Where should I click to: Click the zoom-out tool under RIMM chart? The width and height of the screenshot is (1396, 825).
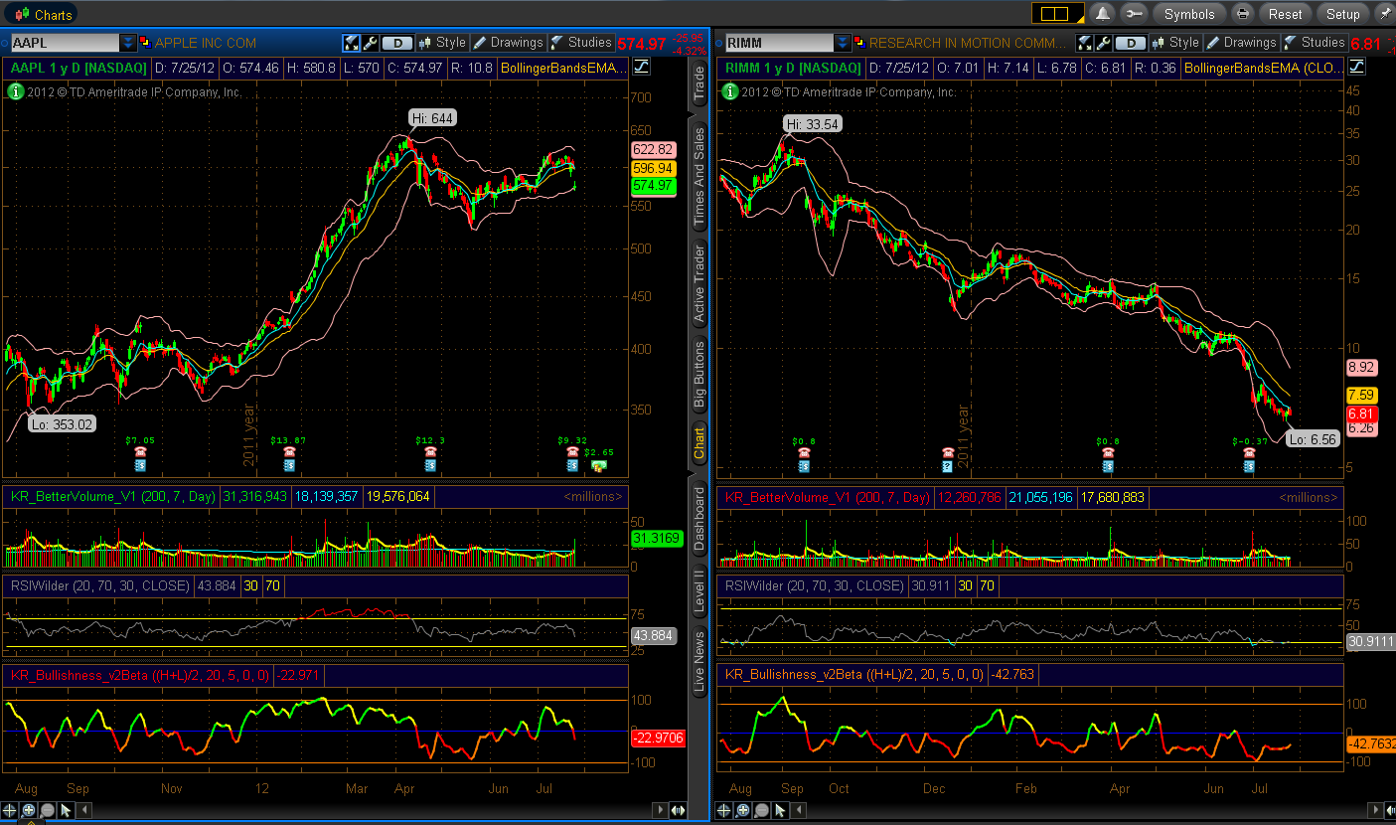(761, 811)
